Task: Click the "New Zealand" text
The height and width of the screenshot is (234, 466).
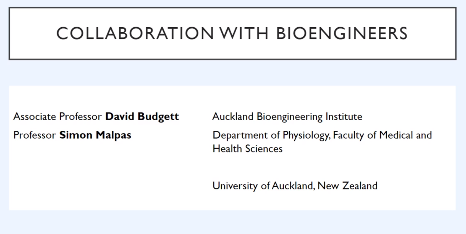Action: click(347, 186)
